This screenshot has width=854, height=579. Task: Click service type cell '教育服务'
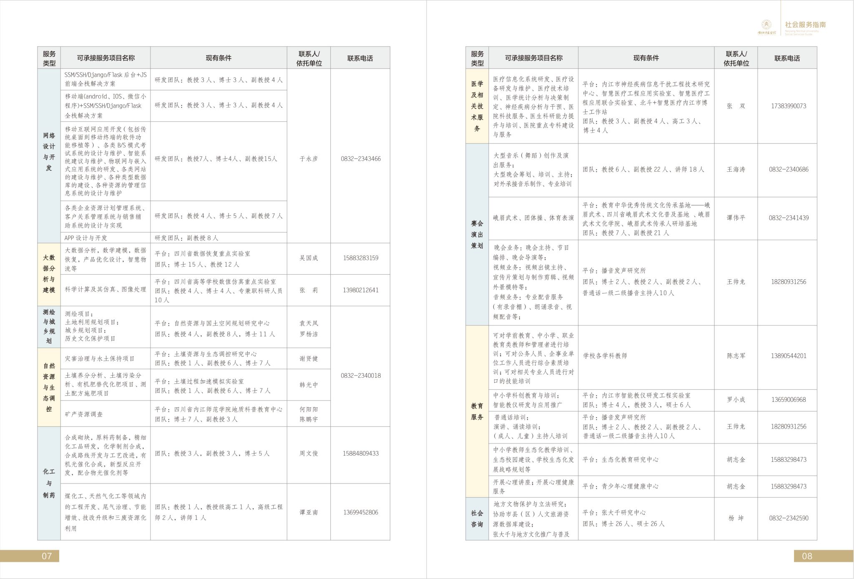coord(477,411)
